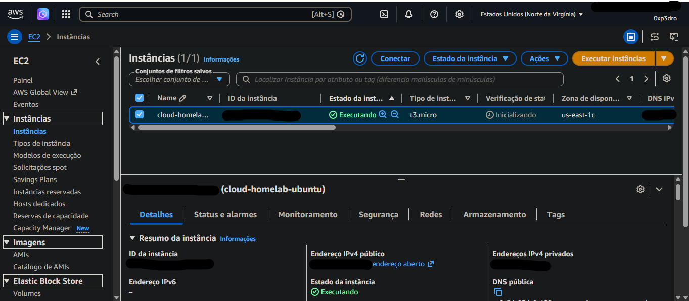Open the services grid menu icon
The width and height of the screenshot is (689, 301).
66,14
